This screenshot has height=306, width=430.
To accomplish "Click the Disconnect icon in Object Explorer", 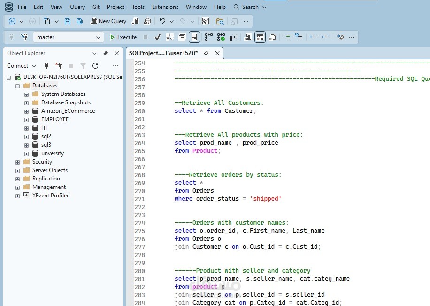I will pyautogui.click(x=59, y=66).
